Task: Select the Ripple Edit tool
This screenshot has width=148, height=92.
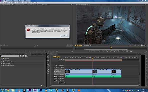Action: (48, 59)
